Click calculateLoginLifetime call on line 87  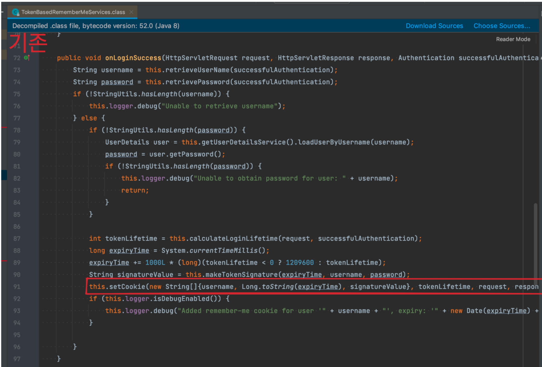click(x=233, y=238)
